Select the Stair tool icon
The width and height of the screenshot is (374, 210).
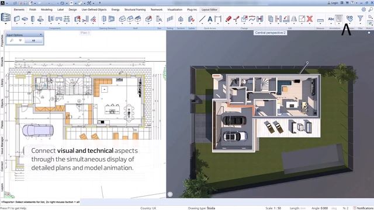[67, 19]
